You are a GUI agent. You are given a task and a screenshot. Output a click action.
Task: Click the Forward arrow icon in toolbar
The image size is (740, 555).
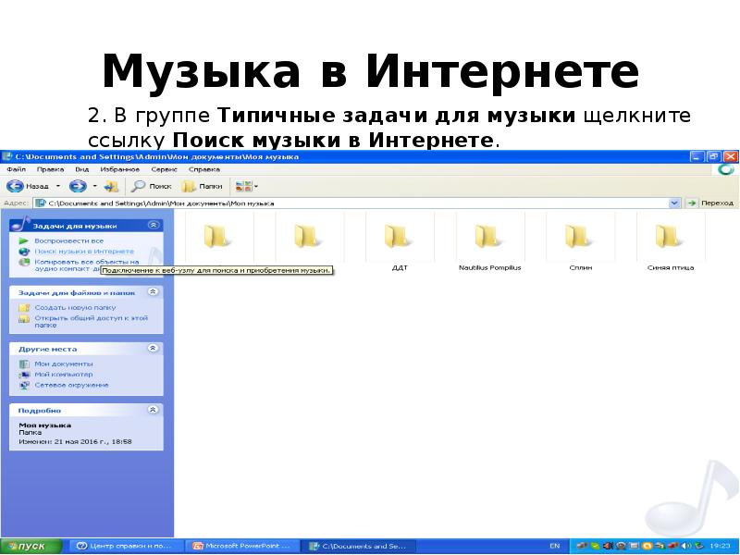click(78, 187)
